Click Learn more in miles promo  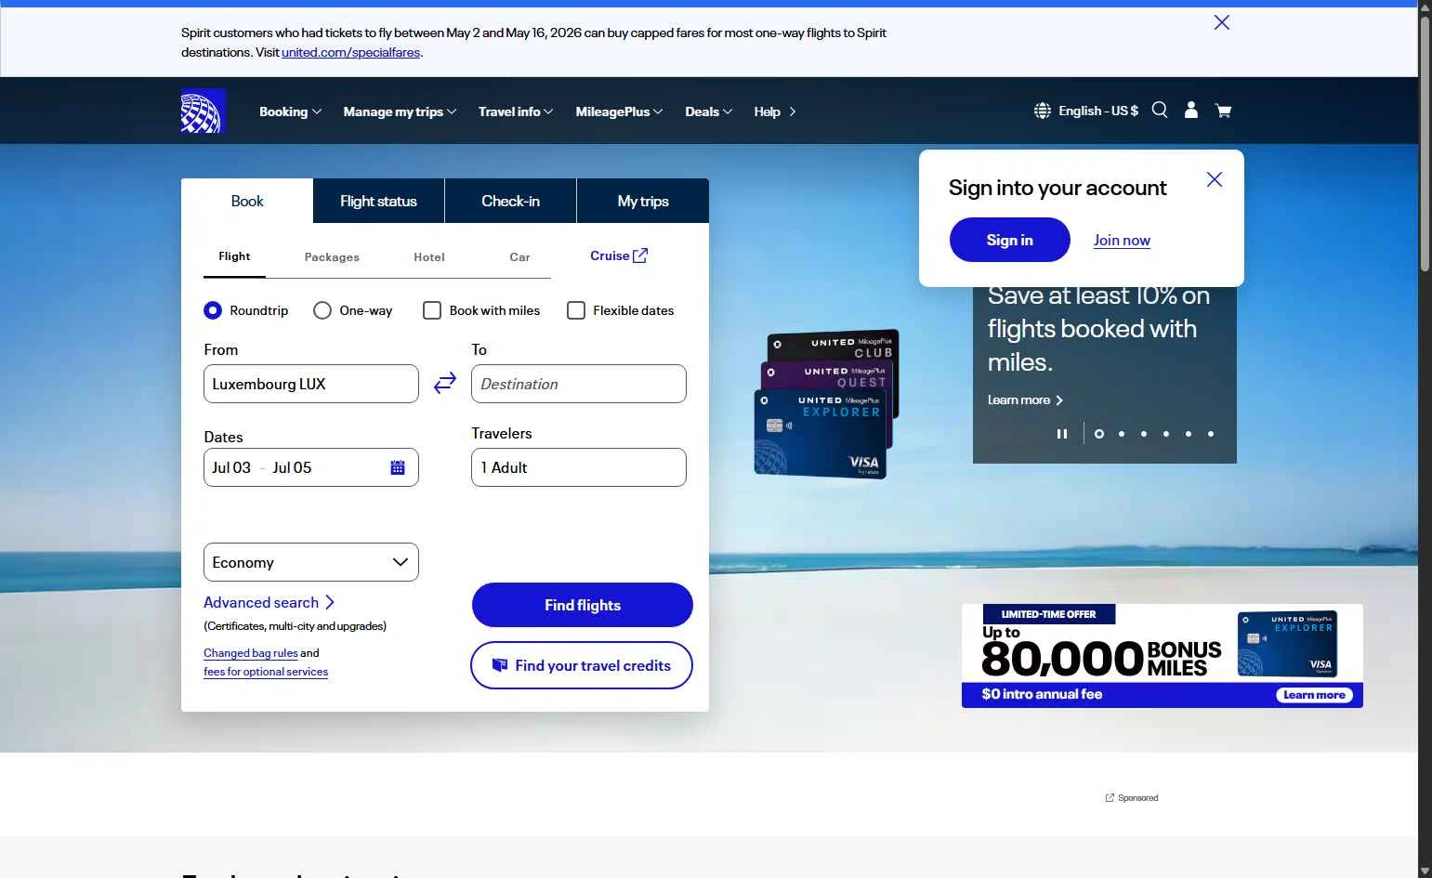tap(1025, 400)
